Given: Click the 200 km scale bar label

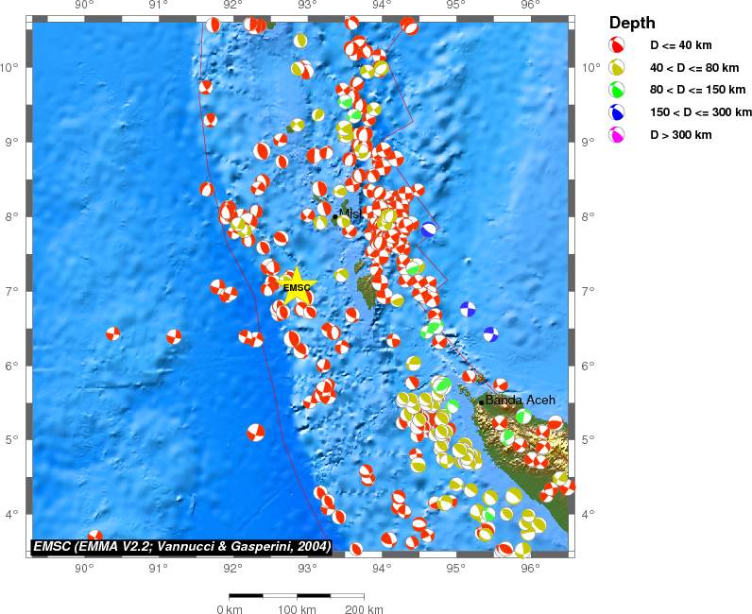Looking at the screenshot, I should [364, 609].
